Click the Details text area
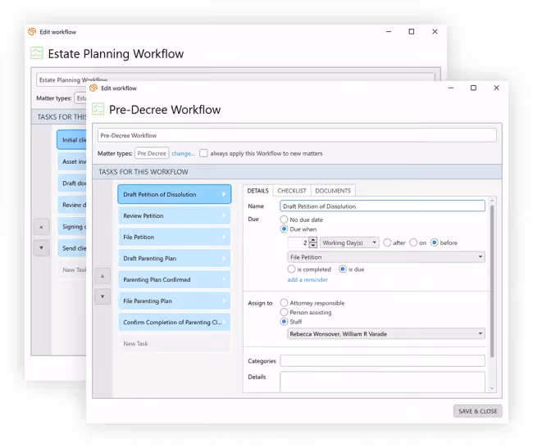This screenshot has height=448, width=533. pyautogui.click(x=382, y=382)
